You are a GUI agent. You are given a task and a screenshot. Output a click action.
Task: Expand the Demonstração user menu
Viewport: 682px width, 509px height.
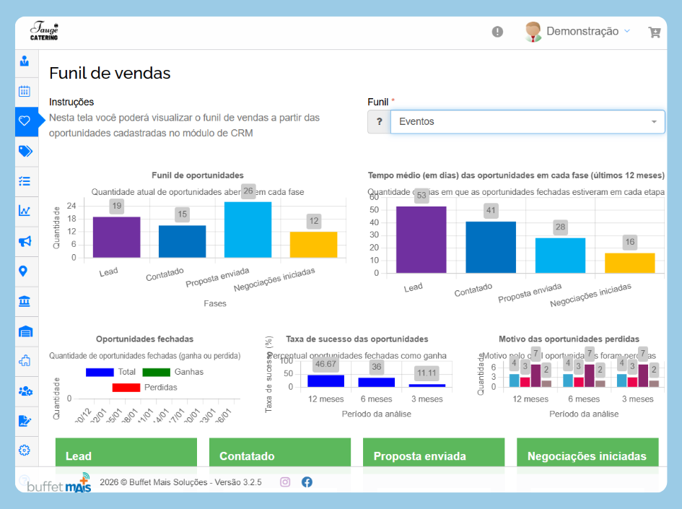click(578, 32)
